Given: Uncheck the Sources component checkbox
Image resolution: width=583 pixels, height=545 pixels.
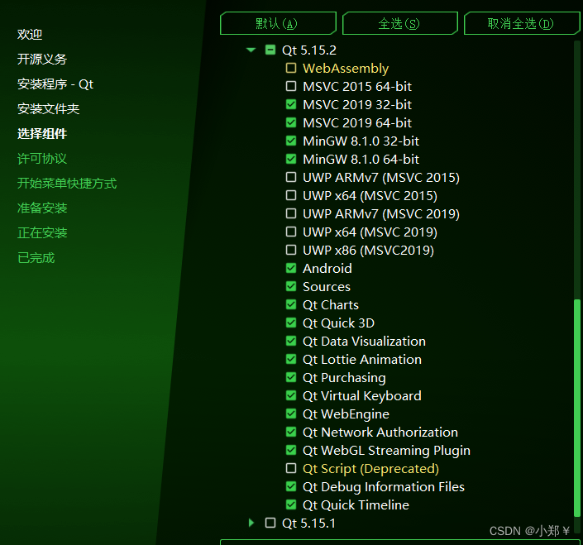Looking at the screenshot, I should pos(291,286).
